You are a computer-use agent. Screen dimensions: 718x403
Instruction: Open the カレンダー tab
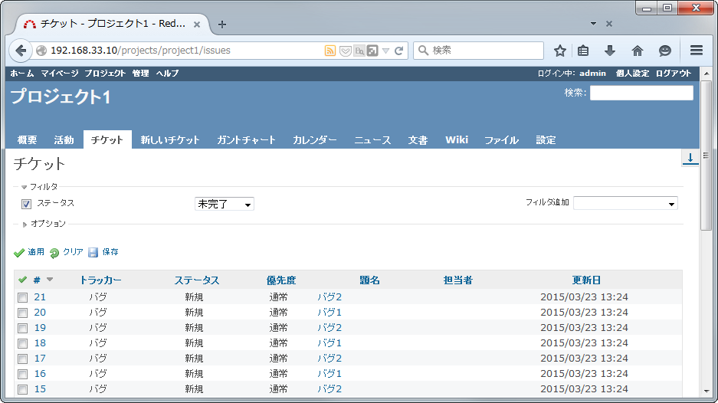(315, 139)
